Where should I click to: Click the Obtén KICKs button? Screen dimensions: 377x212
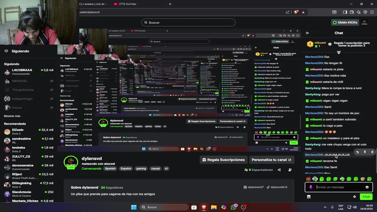(345, 22)
